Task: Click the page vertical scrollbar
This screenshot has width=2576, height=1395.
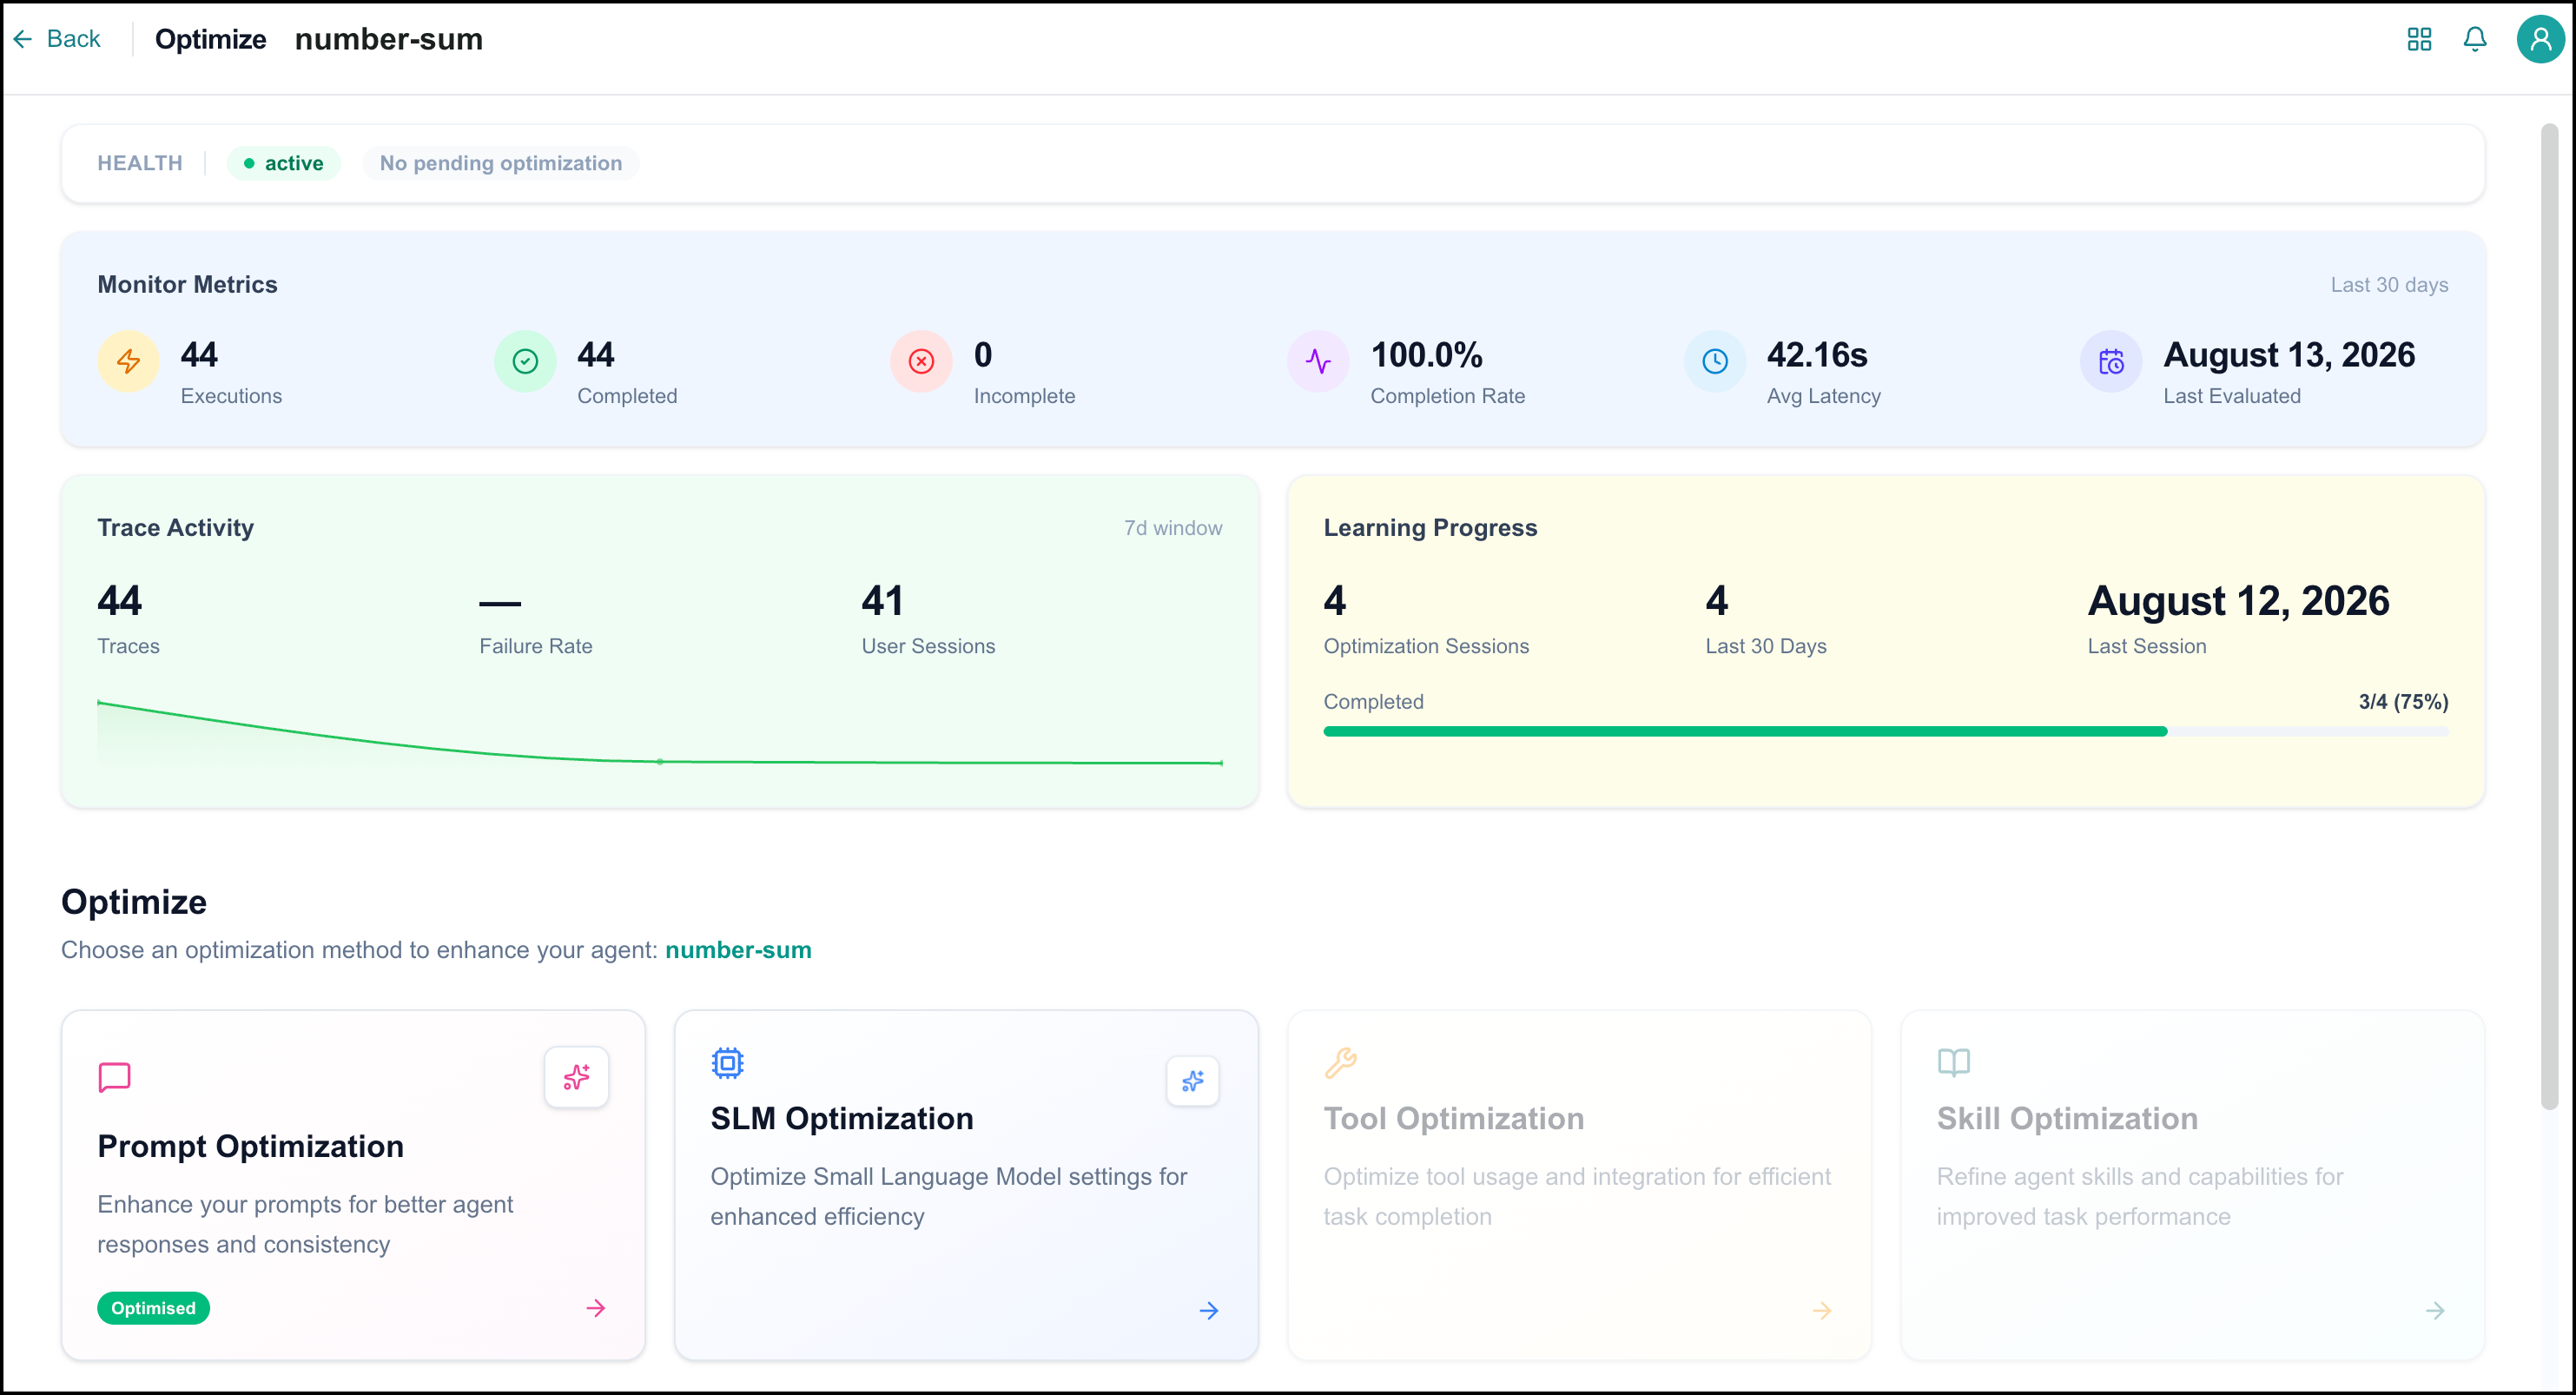Action: point(2549,615)
